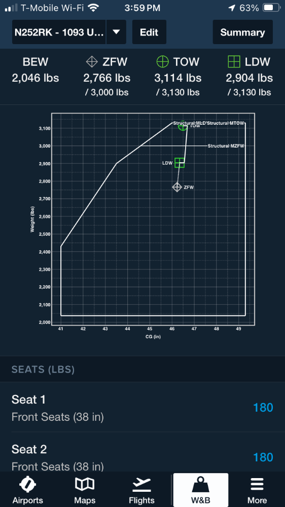
Task: Open the More hamburger menu
Action: [257, 485]
